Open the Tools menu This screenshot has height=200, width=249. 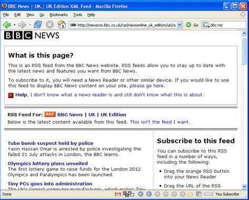tap(78, 15)
